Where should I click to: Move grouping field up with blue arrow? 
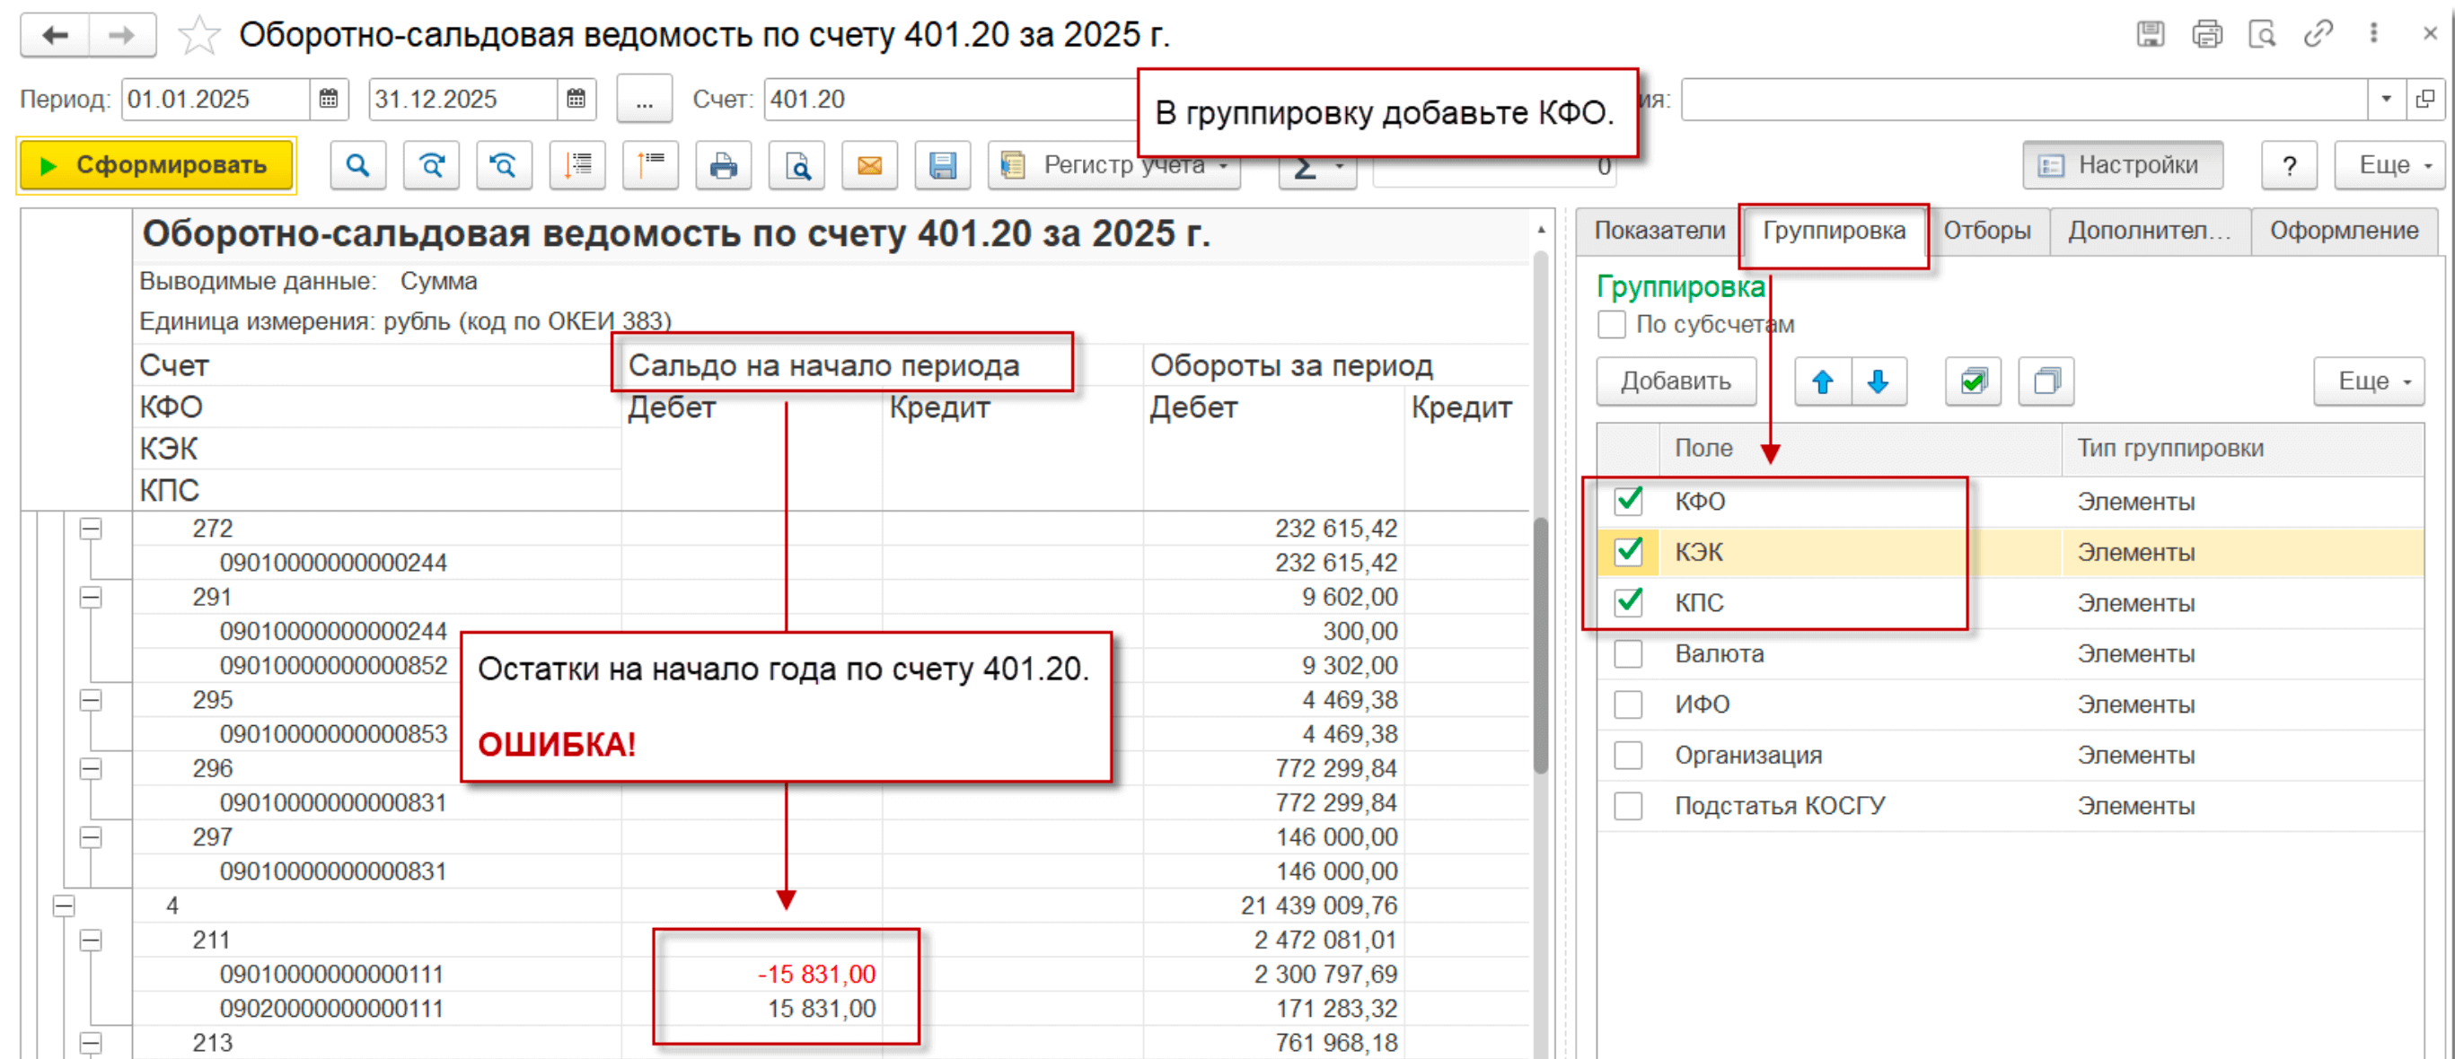[1822, 382]
